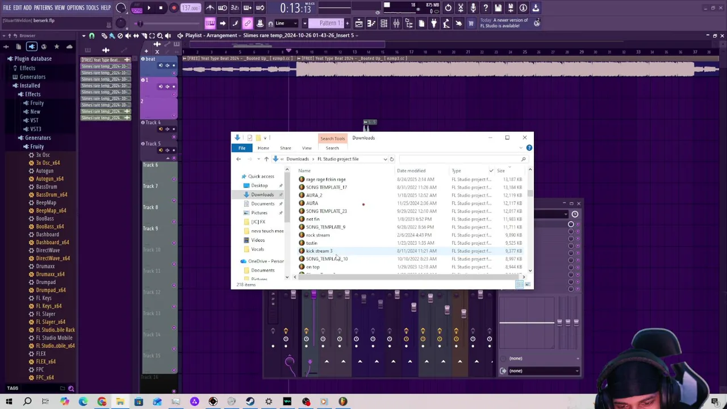Click the project info icon

click(523, 8)
